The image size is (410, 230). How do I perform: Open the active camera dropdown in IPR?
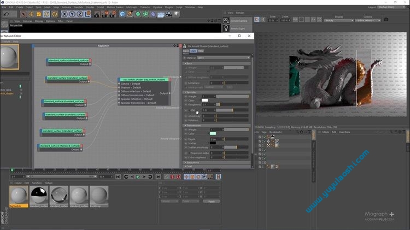[368, 20]
